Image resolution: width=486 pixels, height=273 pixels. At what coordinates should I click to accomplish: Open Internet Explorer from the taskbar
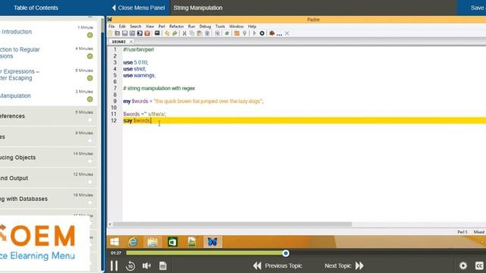click(134, 242)
